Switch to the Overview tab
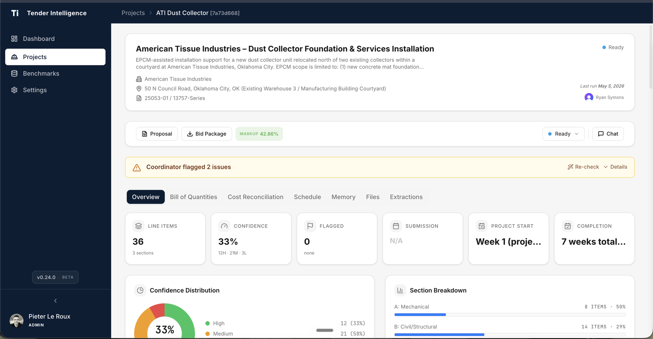Screen dimensions: 653x339 146,197
